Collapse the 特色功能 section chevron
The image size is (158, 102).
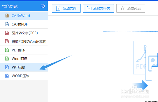(43, 6)
